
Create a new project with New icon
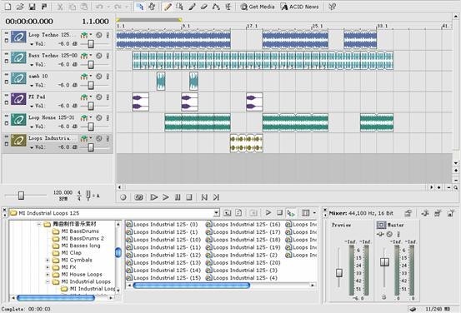(8, 7)
